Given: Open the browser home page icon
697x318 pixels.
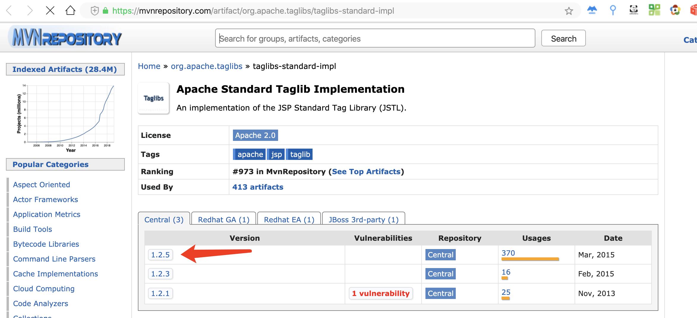Looking at the screenshot, I should pos(70,11).
